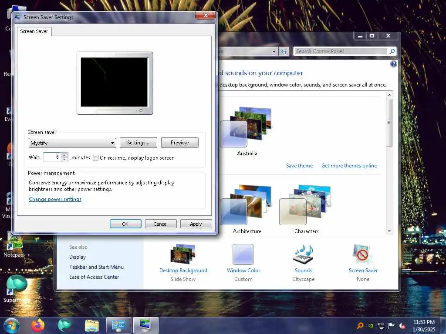The width and height of the screenshot is (446, 334).
Task: Click the refresh button next to address bar
Action: pos(284,51)
